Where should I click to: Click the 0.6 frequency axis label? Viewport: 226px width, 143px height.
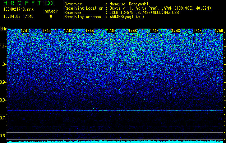click(x=3, y=136)
